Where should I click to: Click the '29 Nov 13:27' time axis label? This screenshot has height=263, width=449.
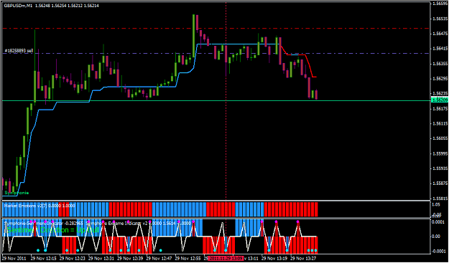pos(303,258)
